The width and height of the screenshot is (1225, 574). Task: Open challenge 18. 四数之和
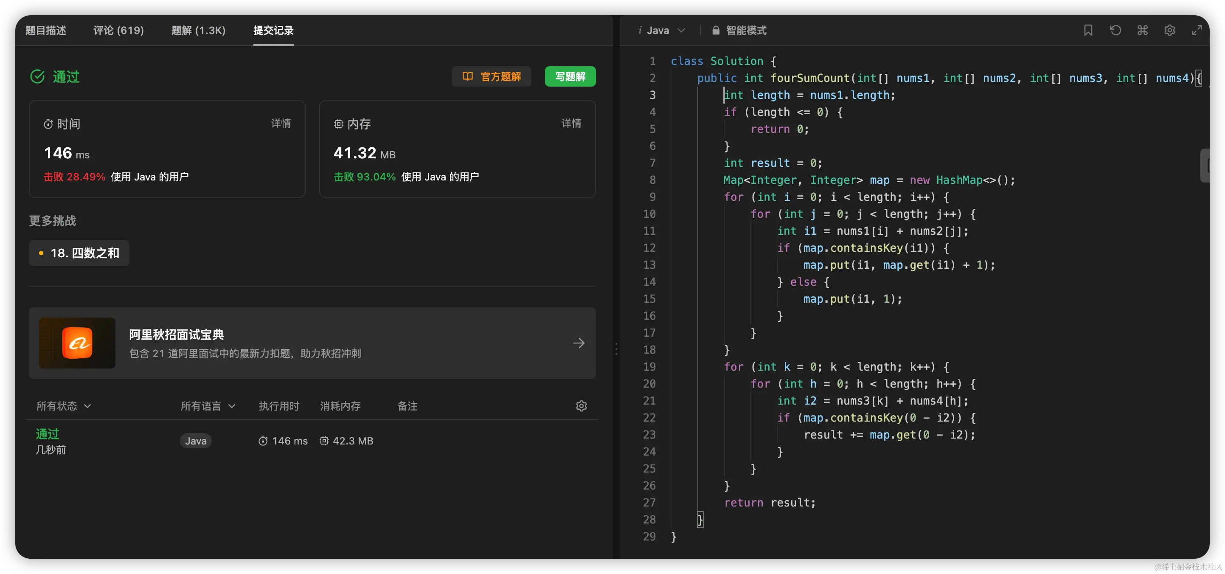coord(79,253)
